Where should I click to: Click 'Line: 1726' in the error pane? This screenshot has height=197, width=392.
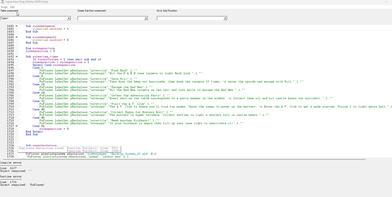(8, 182)
